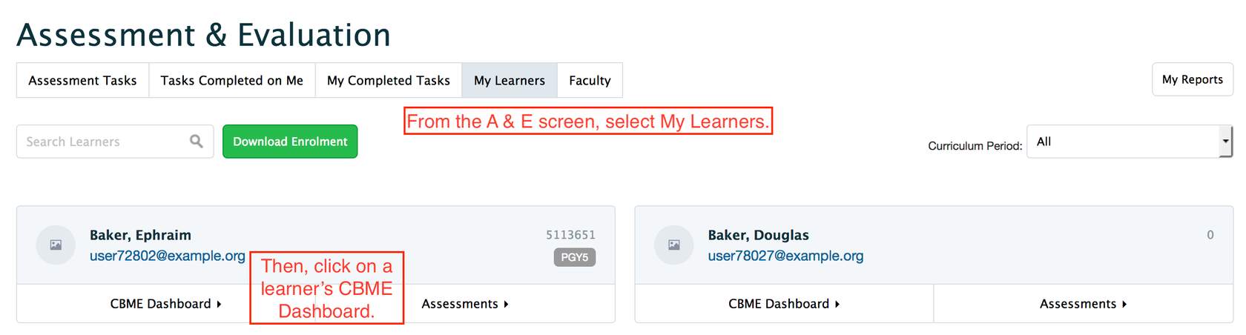This screenshot has height=335, width=1246.
Task: Open Ephraim Baker's CBME Dashboard
Action: pyautogui.click(x=165, y=304)
